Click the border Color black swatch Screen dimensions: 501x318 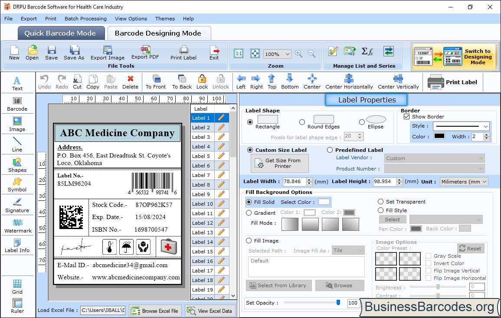tap(439, 136)
